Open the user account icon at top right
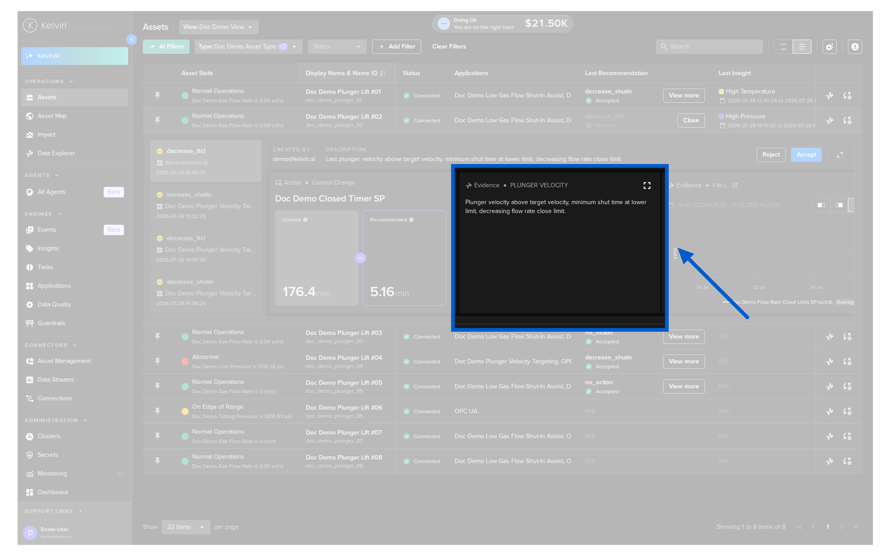 pos(855,47)
